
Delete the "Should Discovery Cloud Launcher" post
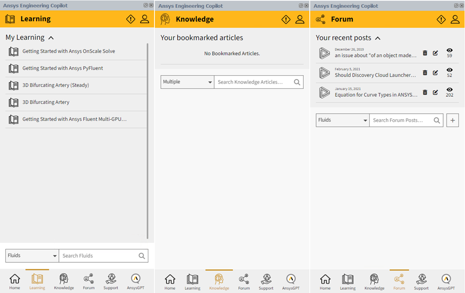click(x=425, y=73)
